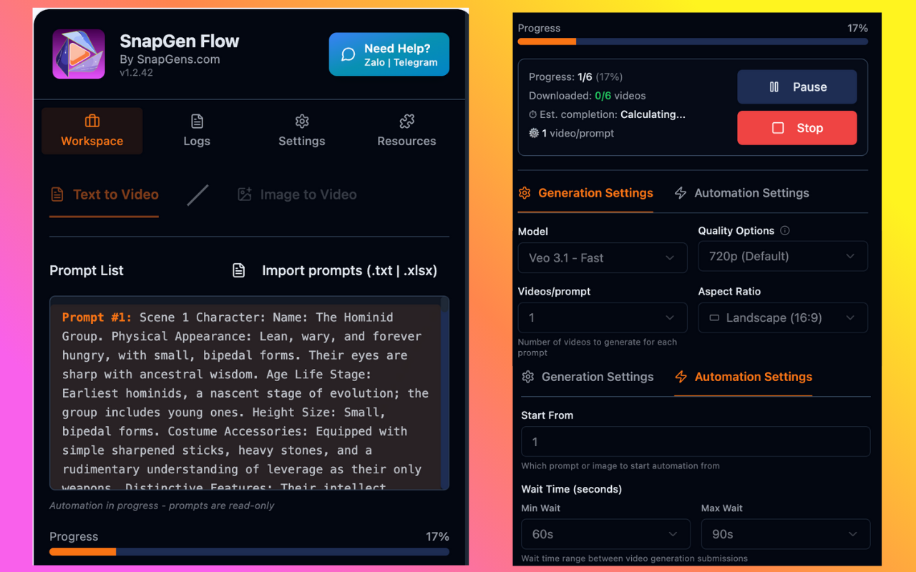Image resolution: width=916 pixels, height=572 pixels.
Task: Click the v1.2.42 version text
Action: (136, 72)
